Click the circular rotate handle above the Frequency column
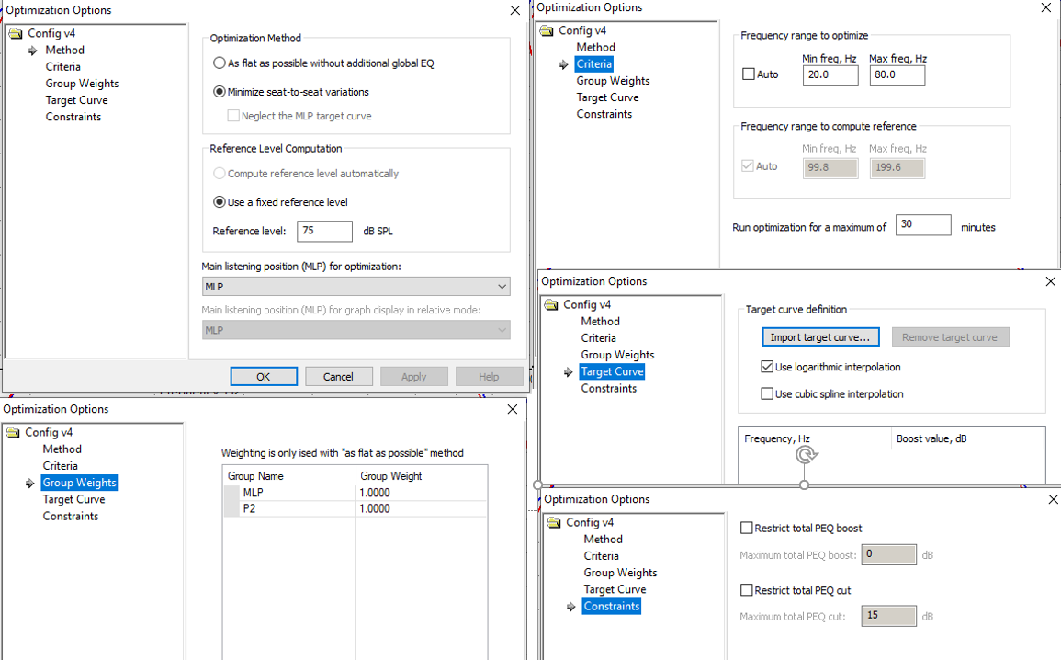This screenshot has width=1061, height=660. point(806,455)
